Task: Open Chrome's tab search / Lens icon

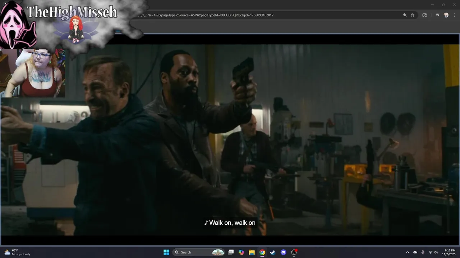Action: (424, 15)
